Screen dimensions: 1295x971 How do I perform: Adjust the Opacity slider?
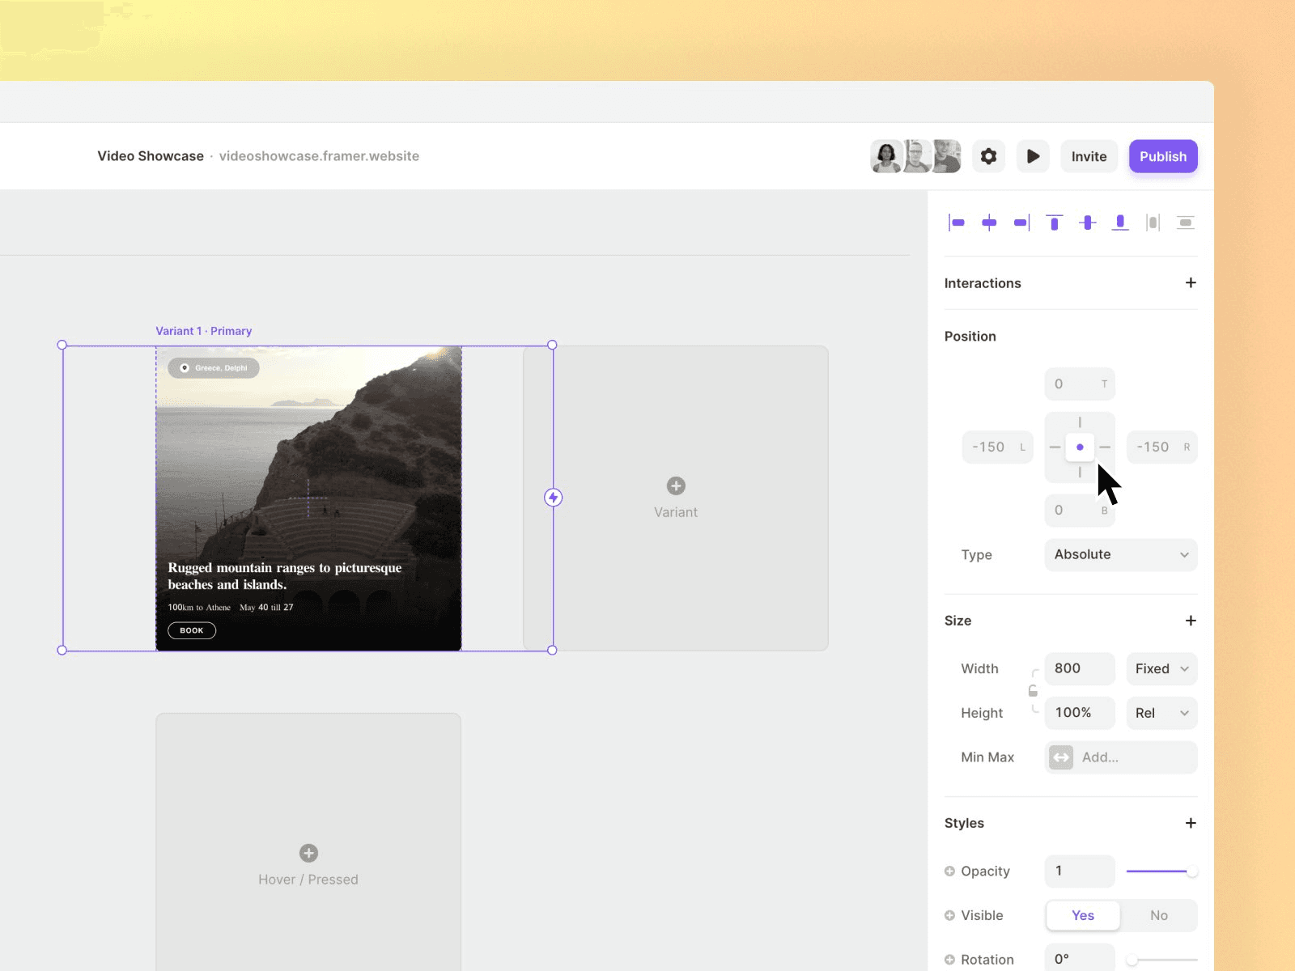[1161, 871]
